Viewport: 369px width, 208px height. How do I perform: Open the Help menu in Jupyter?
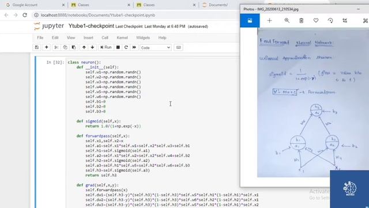[162, 38]
